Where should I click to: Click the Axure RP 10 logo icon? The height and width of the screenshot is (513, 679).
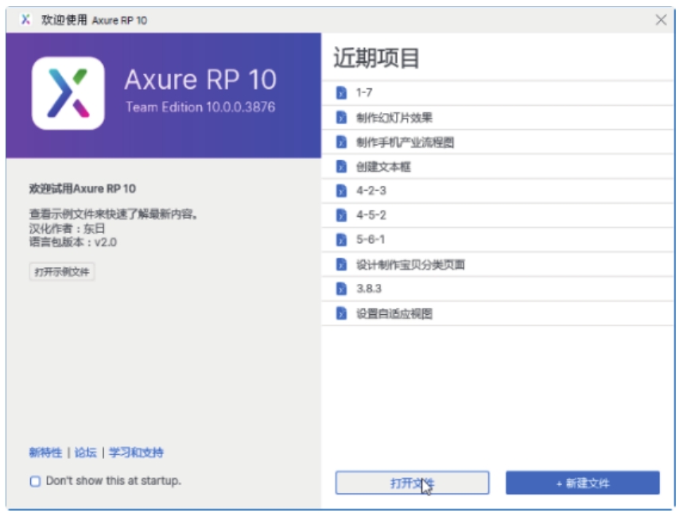pos(68,93)
